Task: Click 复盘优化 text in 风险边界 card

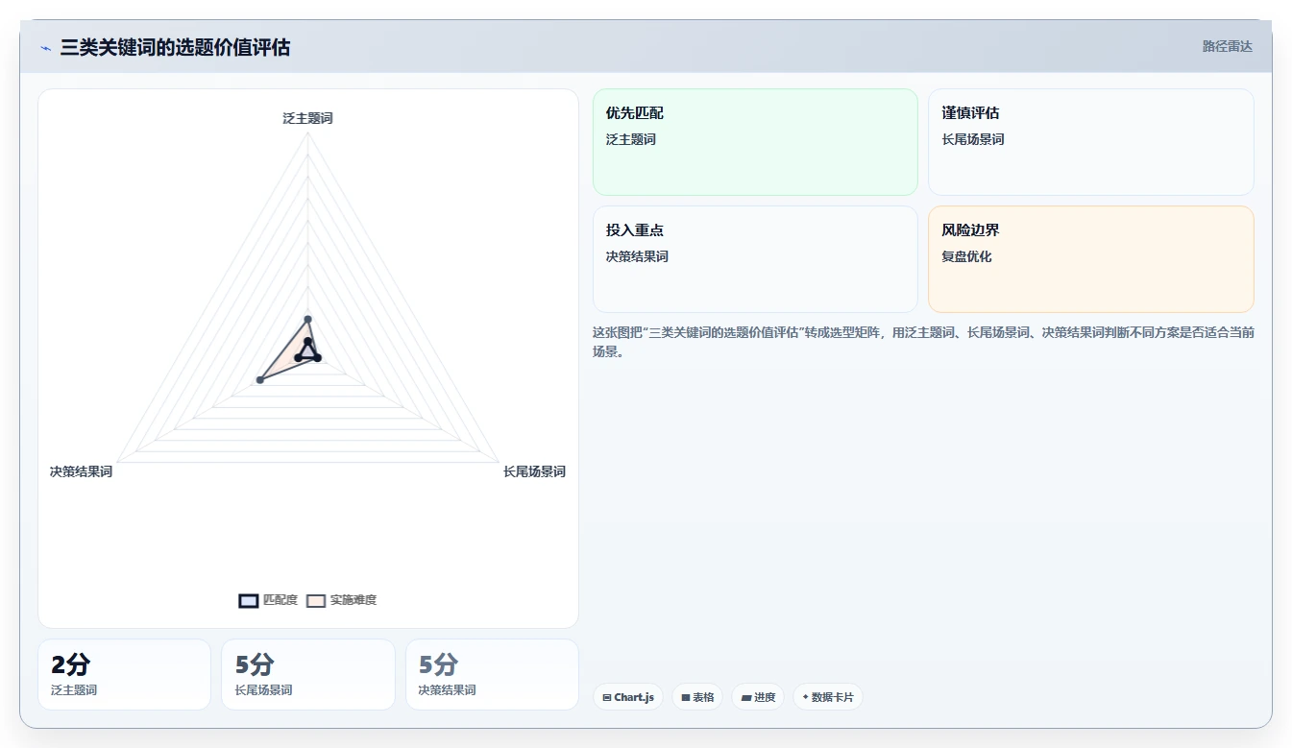Action: 966,256
